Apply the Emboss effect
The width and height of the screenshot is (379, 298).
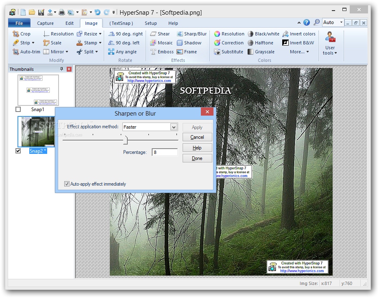coord(162,52)
